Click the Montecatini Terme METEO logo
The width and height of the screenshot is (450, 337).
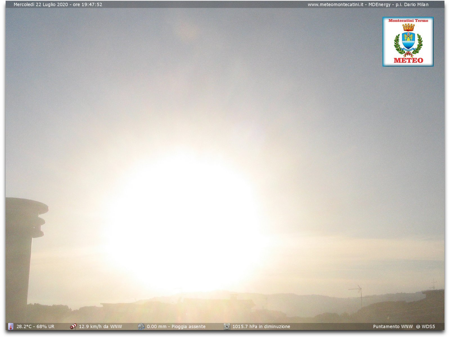408,42
